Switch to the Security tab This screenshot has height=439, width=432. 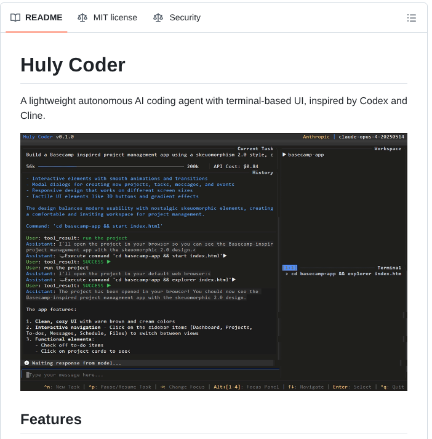(177, 18)
